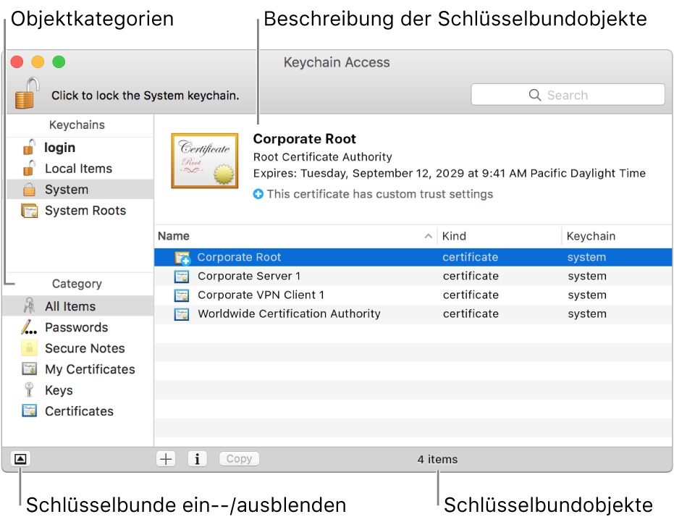
Task: Show All Items category
Action: pos(78,306)
